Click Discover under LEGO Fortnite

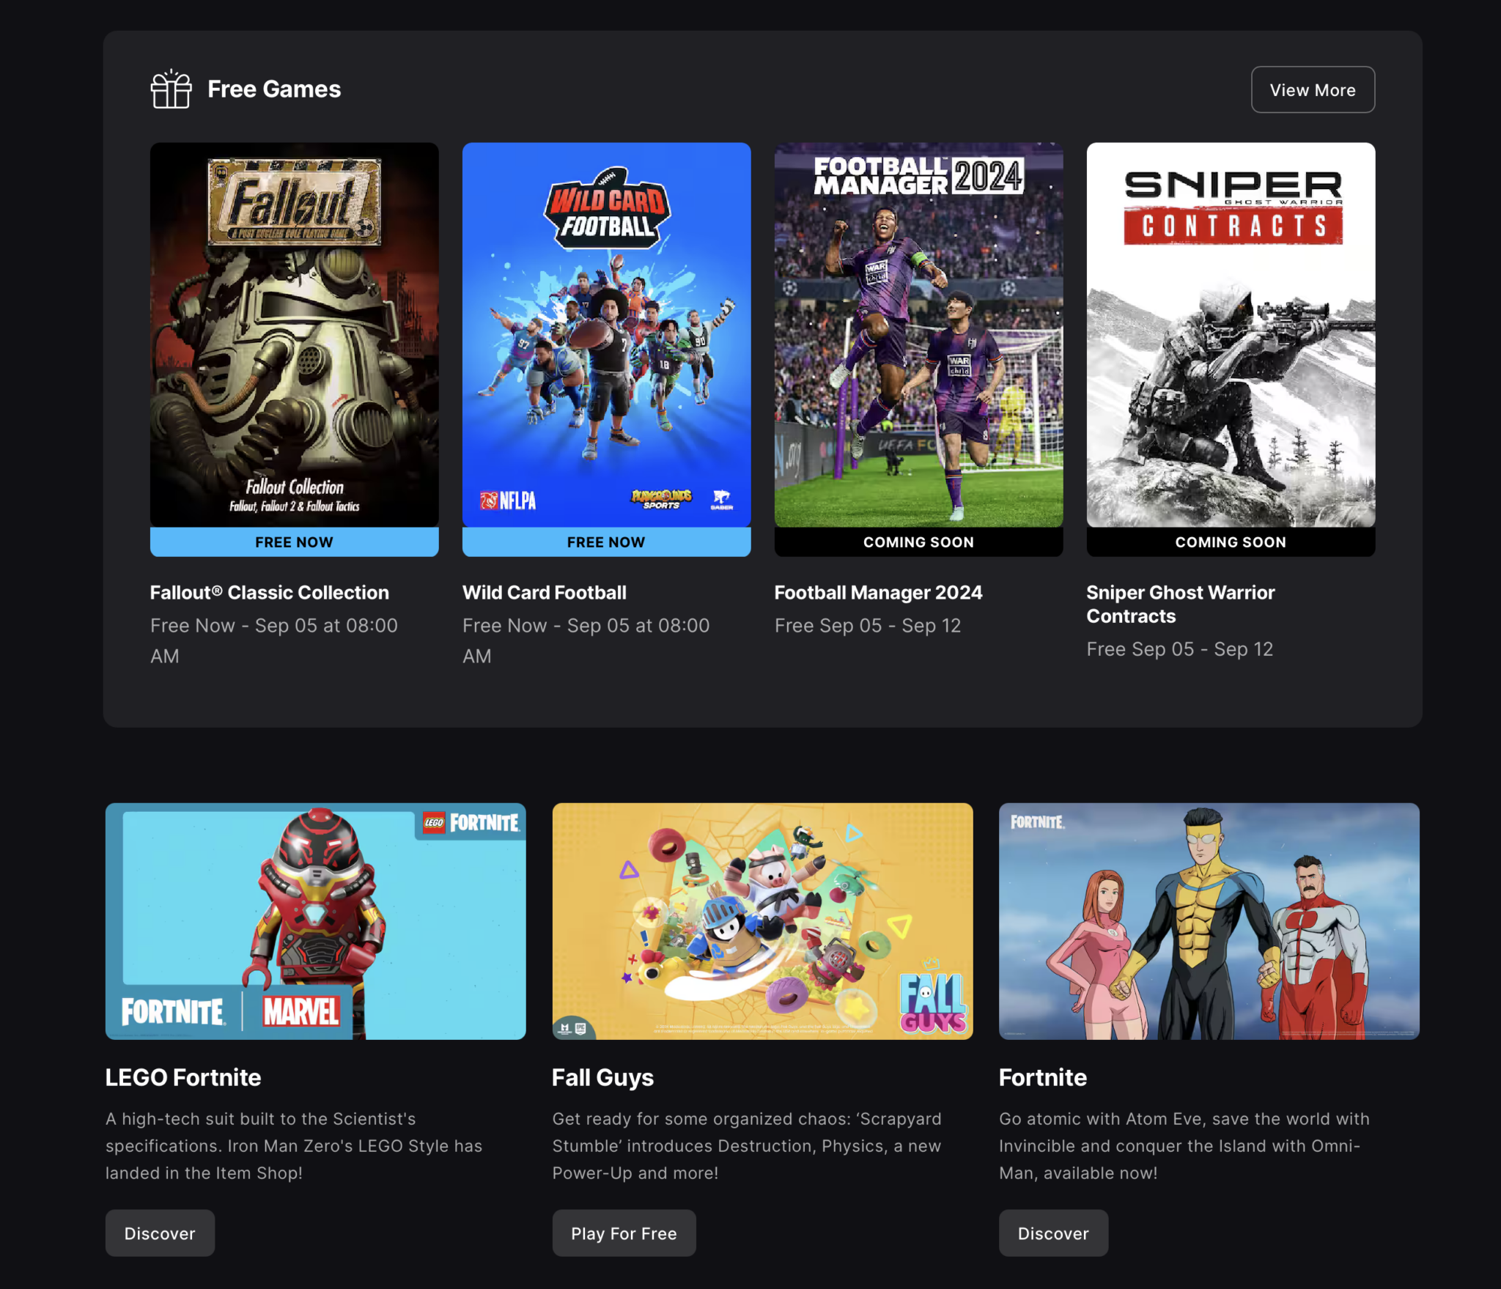[160, 1233]
